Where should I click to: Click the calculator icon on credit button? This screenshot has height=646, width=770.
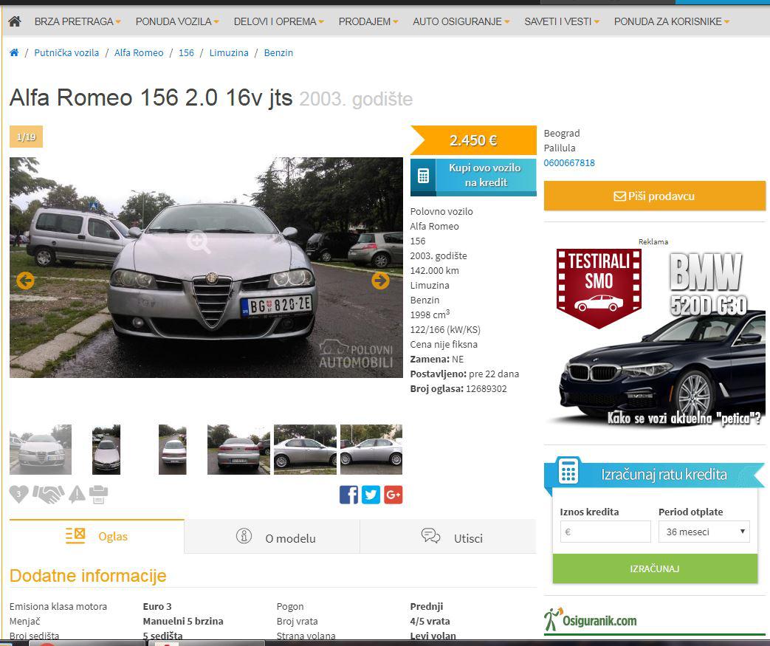[x=423, y=176]
